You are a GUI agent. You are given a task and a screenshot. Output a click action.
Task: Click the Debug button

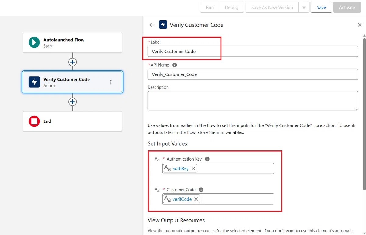(x=231, y=7)
